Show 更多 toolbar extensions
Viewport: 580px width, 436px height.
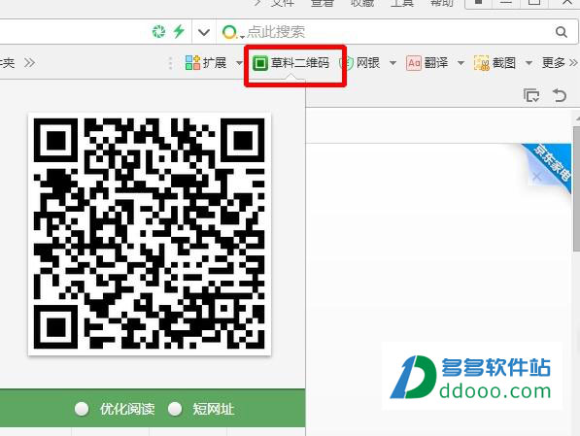pyautogui.click(x=560, y=63)
